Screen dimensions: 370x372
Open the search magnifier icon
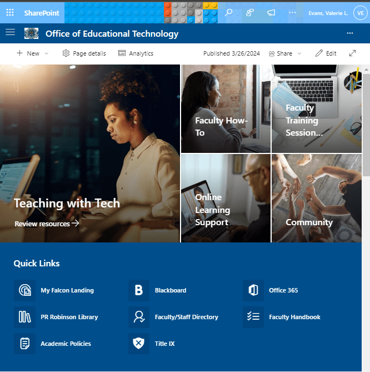(228, 12)
